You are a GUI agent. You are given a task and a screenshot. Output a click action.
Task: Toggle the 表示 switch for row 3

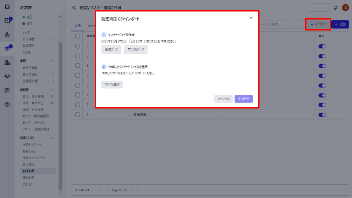pyautogui.click(x=322, y=66)
